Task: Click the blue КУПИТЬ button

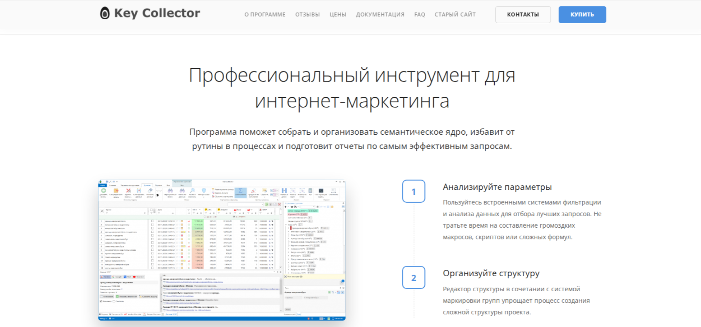Action: coord(582,15)
